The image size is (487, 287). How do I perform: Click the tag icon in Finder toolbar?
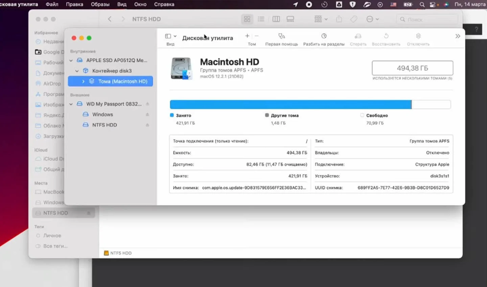(x=354, y=19)
